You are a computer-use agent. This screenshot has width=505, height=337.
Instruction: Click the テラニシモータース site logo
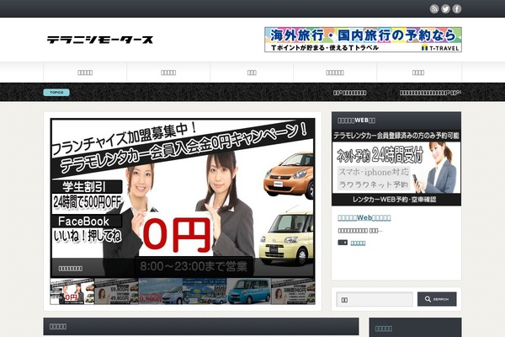coord(100,40)
